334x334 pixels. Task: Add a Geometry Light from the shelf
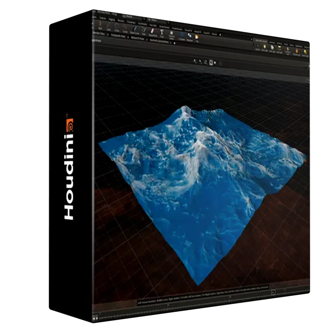click(x=288, y=51)
